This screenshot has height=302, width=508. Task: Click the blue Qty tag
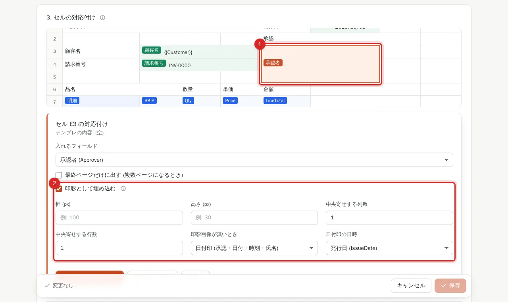click(x=188, y=101)
